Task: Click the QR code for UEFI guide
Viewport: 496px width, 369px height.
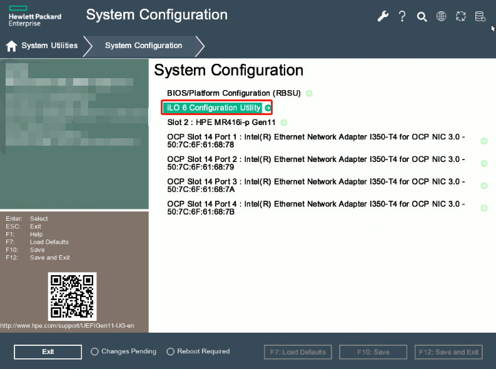Action: pyautogui.click(x=72, y=296)
